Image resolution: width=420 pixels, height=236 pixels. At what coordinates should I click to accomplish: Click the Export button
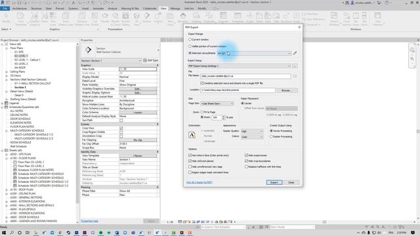(274, 182)
